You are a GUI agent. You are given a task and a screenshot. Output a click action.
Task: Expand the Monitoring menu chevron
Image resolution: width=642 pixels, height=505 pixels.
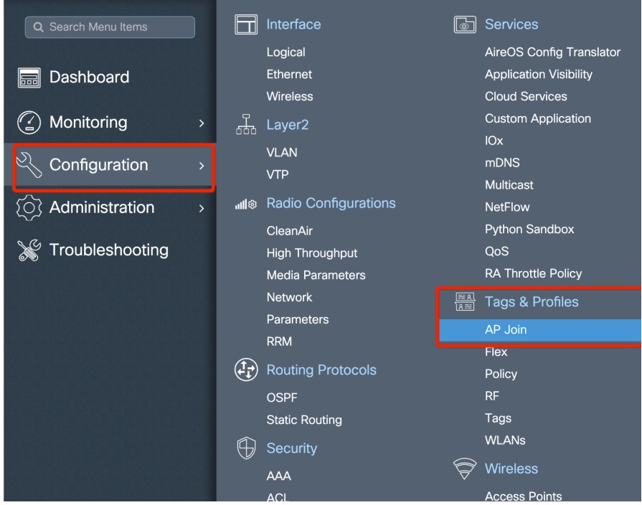202,123
